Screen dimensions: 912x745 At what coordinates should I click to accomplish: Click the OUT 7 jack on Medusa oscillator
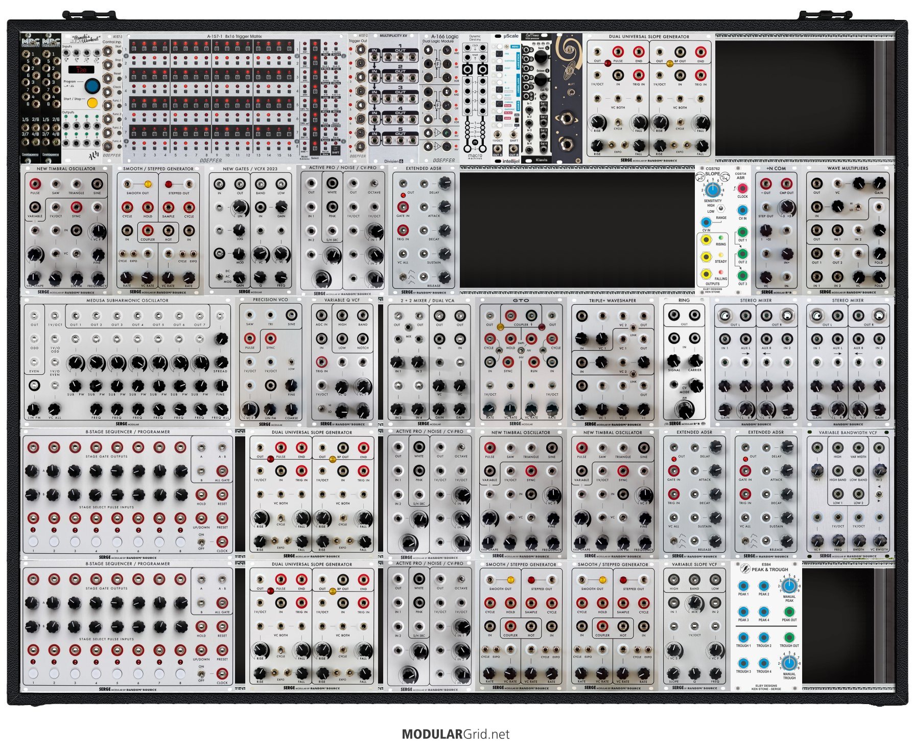(x=200, y=316)
